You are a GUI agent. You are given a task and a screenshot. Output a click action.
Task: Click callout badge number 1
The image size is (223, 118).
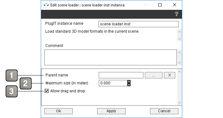pyautogui.click(x=12, y=75)
